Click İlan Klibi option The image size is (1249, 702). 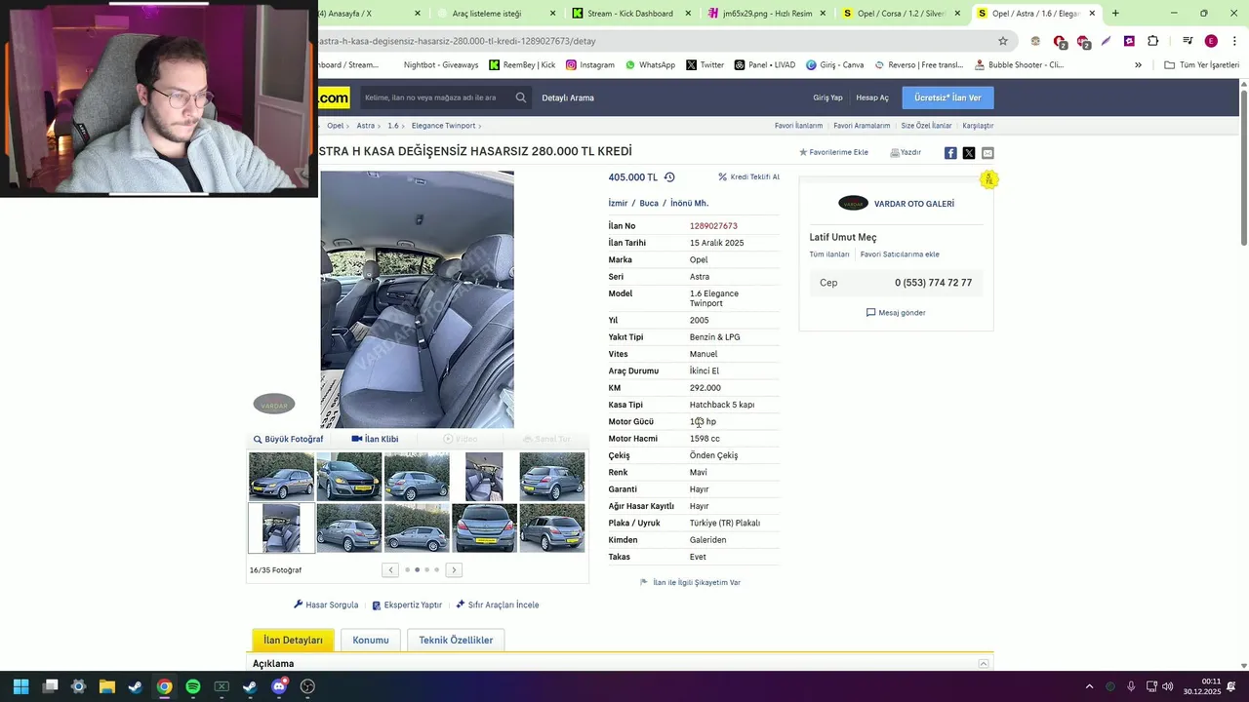tap(375, 439)
